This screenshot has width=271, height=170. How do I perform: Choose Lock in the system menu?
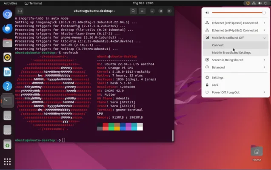pyautogui.click(x=236, y=85)
